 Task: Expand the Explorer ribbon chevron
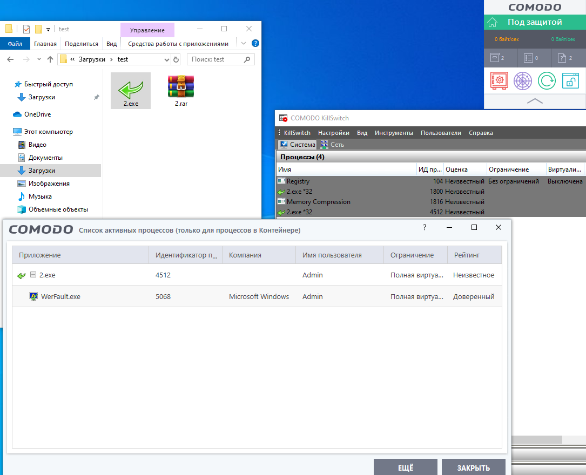(x=243, y=43)
